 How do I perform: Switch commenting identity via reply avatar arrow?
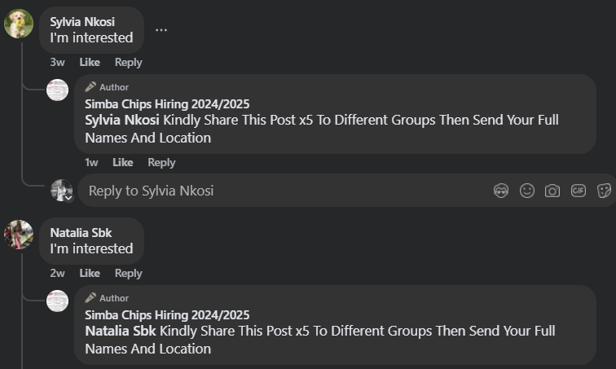68,197
